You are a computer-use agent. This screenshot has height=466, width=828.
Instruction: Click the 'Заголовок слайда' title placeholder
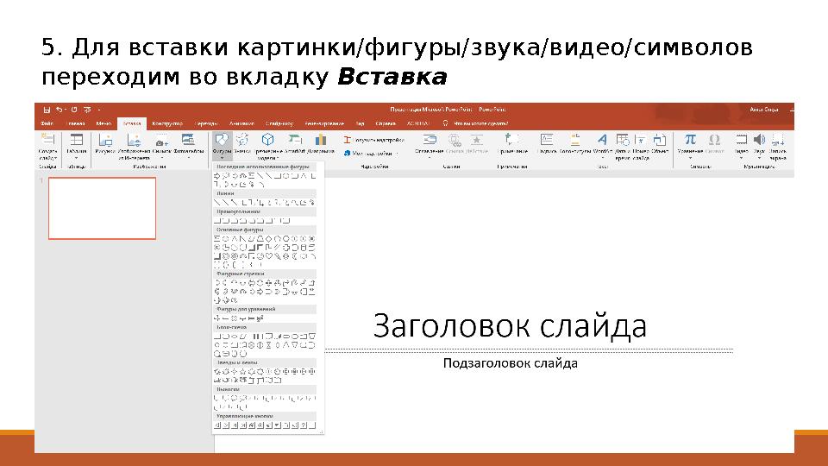point(510,325)
